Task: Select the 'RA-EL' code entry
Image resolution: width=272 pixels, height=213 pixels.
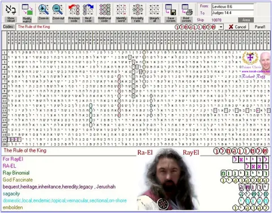Action: click(10, 166)
